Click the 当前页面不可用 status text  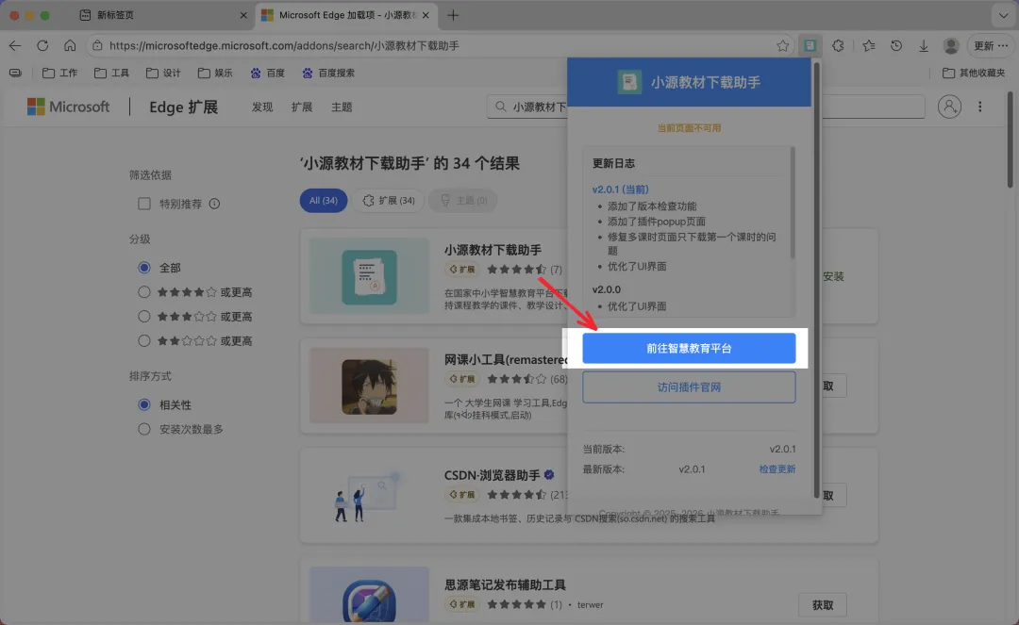(689, 128)
